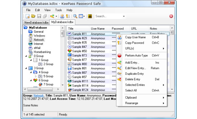Viewport: 197px width, 119px height.
Task: Click the eMail envelope icon in tree
Action: (x=30, y=48)
